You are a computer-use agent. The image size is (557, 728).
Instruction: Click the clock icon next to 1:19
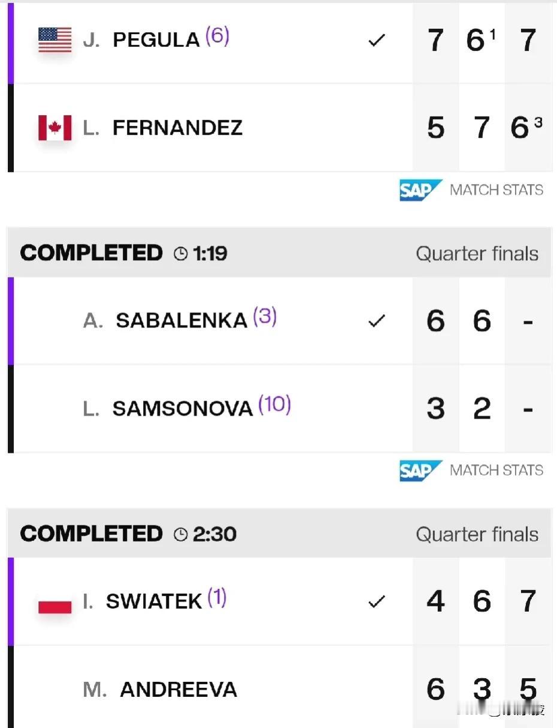tap(180, 254)
